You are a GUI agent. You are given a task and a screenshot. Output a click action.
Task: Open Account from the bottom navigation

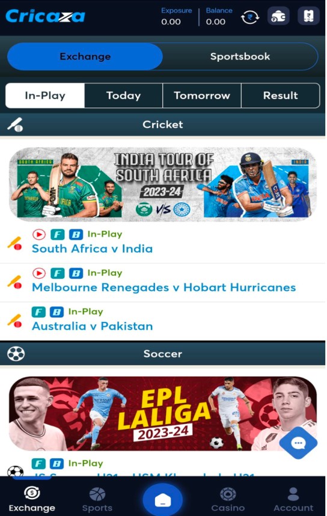click(x=293, y=500)
